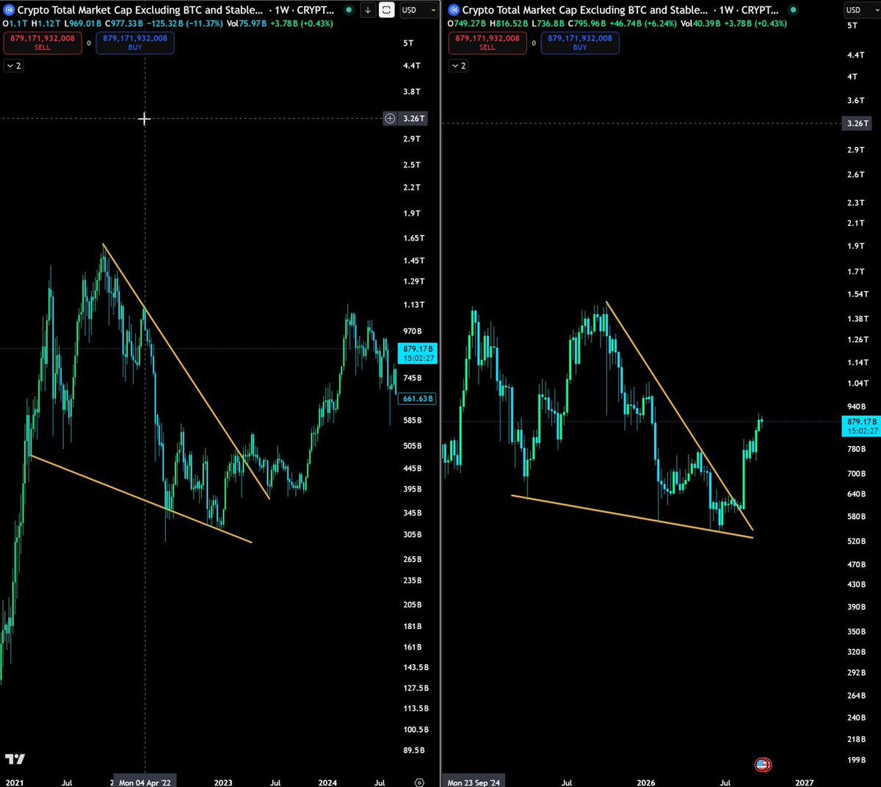
Task: Expand the collapsed indicators legend in left chart
Action: click(x=14, y=66)
